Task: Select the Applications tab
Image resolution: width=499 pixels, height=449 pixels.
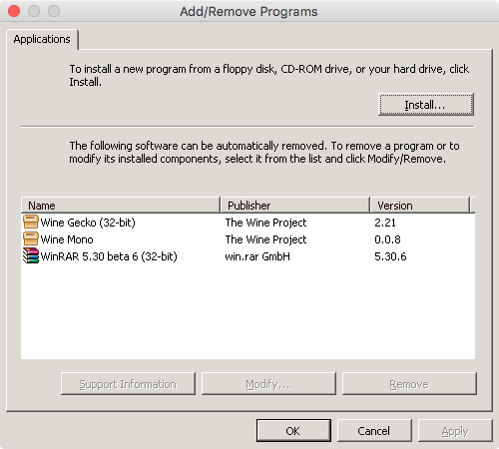Action: [x=42, y=39]
